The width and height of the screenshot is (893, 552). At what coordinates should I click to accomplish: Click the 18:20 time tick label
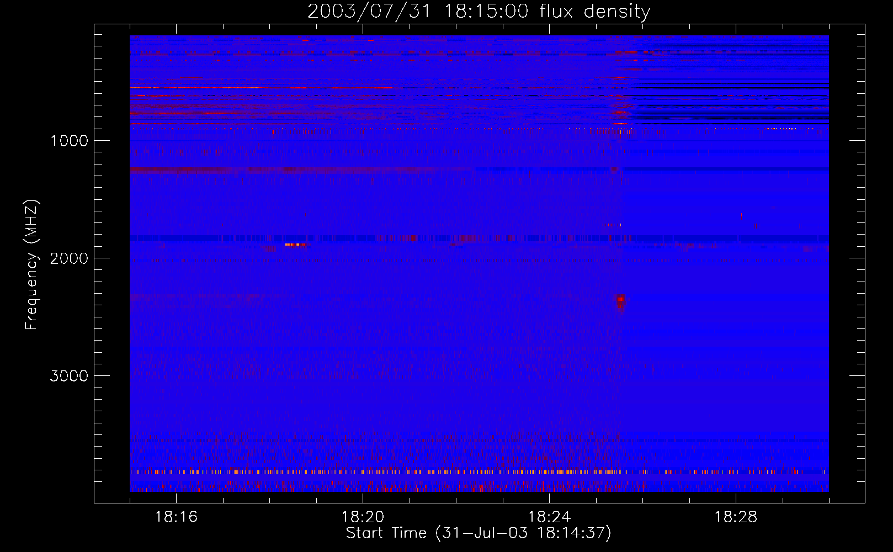(363, 517)
